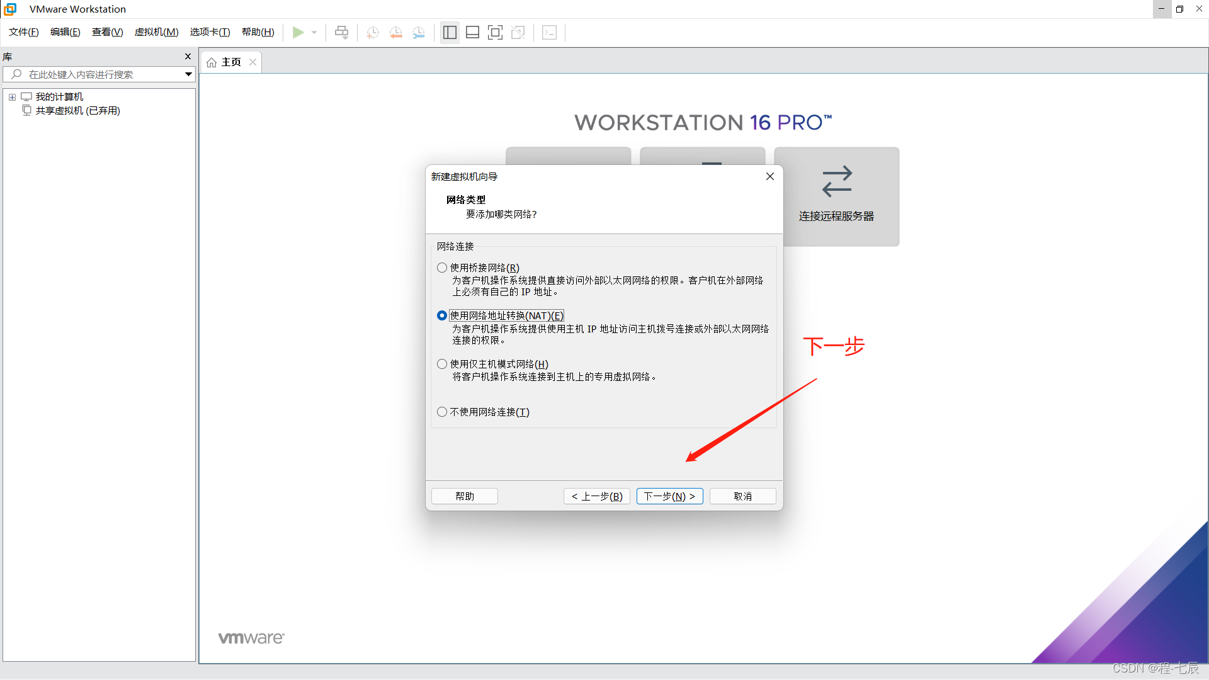Click the take snapshot toolbar icon

point(373,33)
